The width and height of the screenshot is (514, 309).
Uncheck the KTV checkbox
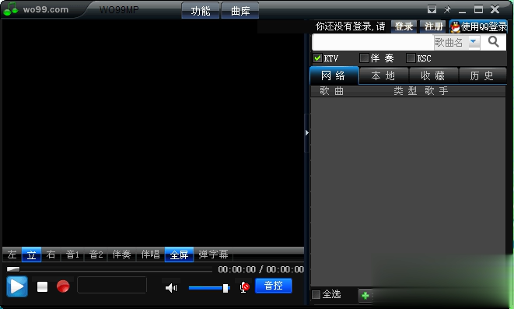point(317,58)
